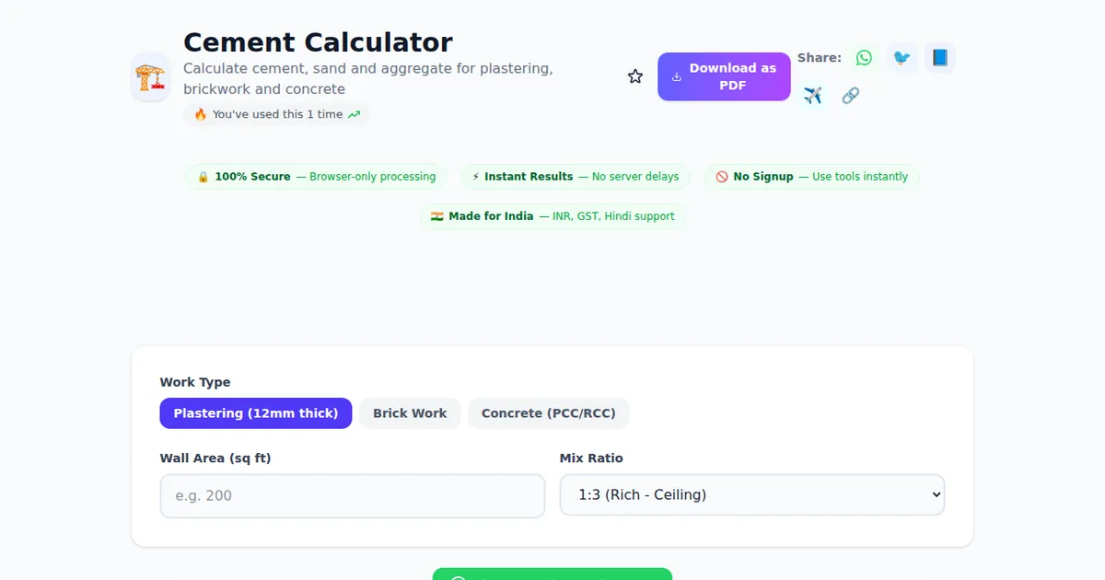Focus the Wall Area input field
This screenshot has height=580, width=1105.
tap(353, 495)
